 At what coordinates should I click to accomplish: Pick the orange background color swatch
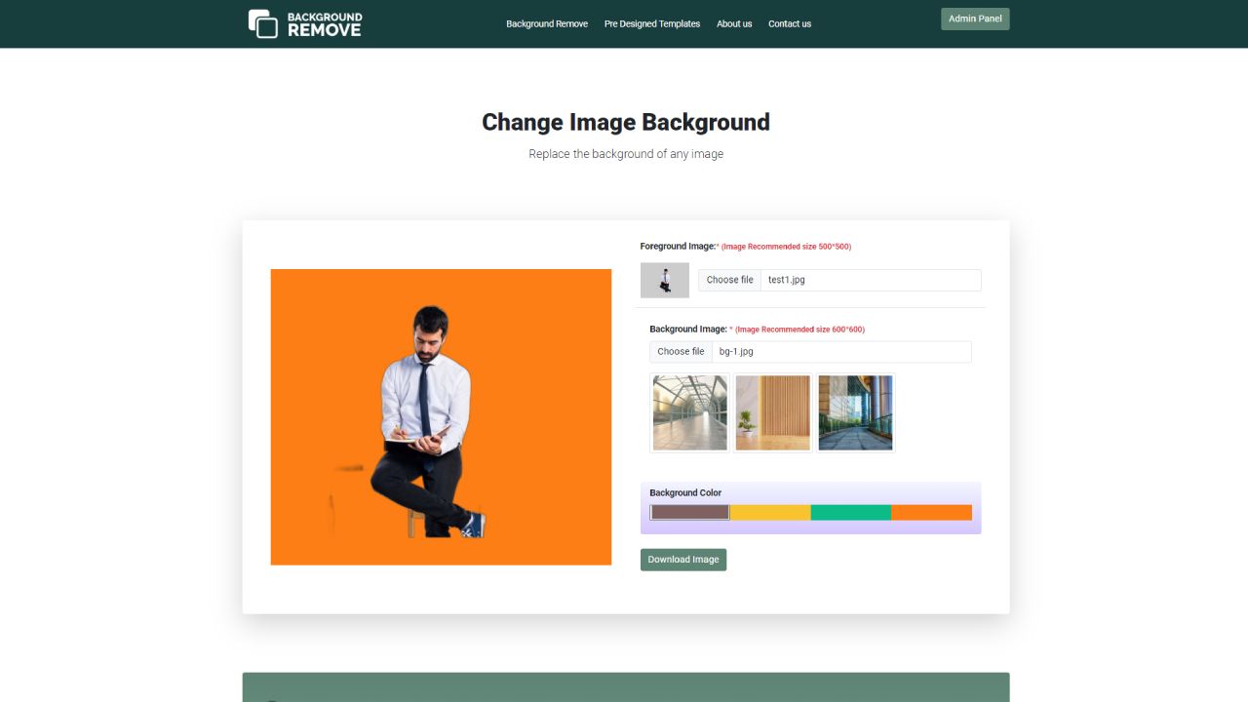(931, 512)
